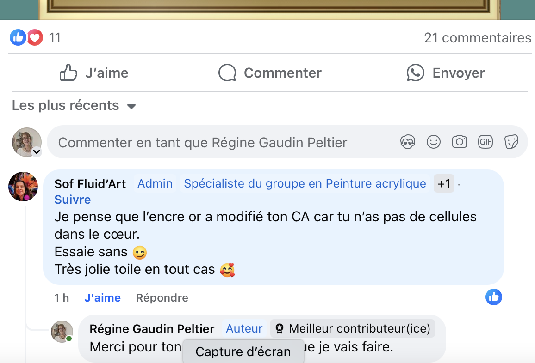Click the red heart reaction icon
The height and width of the screenshot is (363, 535).
click(x=35, y=37)
